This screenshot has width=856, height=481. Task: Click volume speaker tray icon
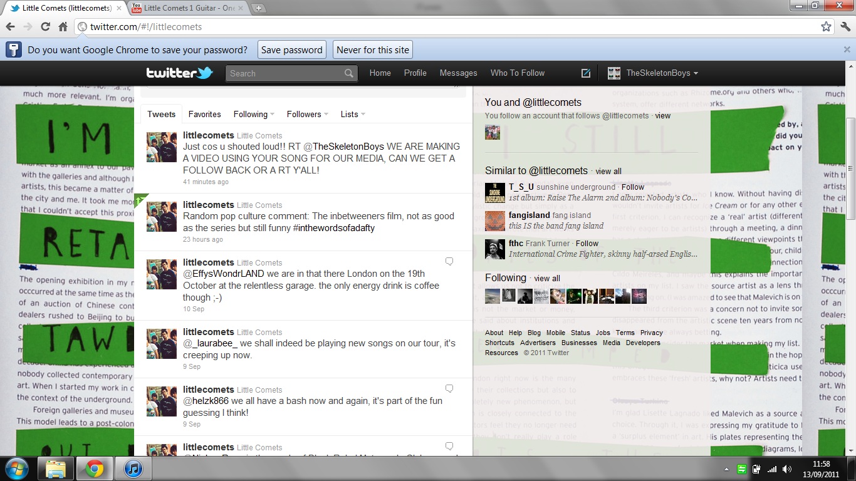(x=787, y=469)
